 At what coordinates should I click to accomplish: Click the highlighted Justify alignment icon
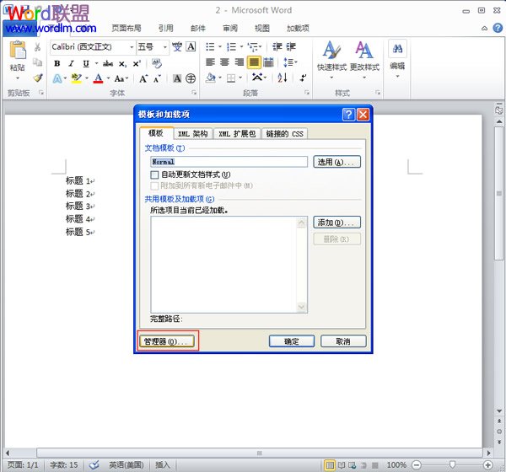coord(254,62)
